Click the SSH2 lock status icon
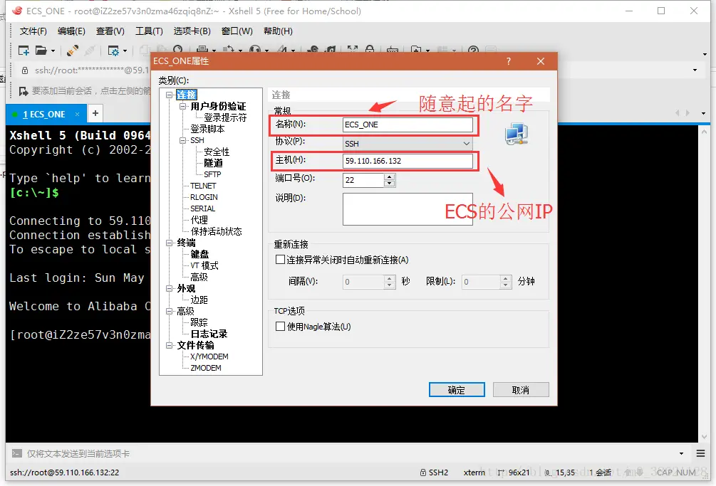The height and width of the screenshot is (486, 716). point(423,472)
